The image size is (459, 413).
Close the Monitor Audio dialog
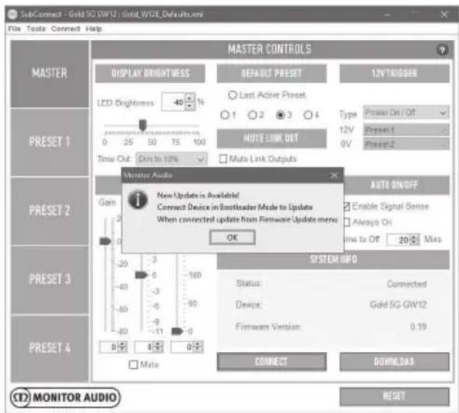(x=334, y=175)
